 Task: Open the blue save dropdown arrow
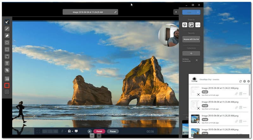[x=198, y=12]
